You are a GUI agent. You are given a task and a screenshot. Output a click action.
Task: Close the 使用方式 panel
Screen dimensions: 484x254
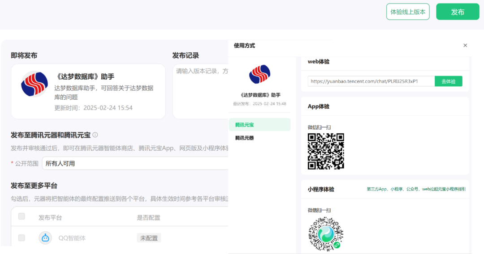(465, 45)
